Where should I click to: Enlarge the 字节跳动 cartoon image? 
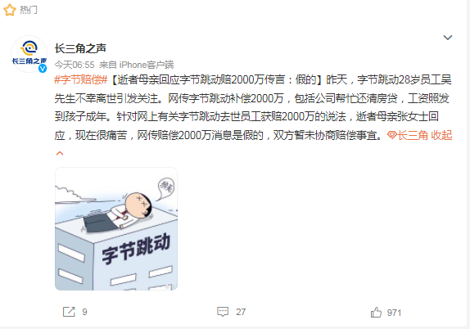(x=116, y=229)
